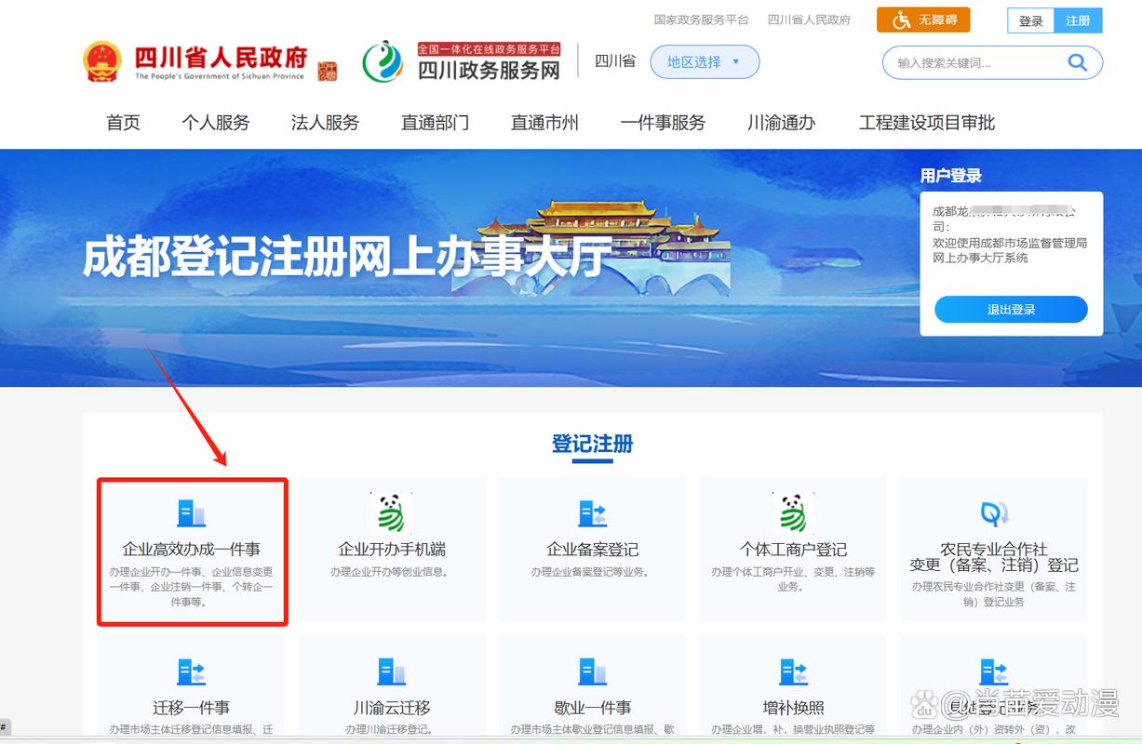Click the panda icon above 个体工商户登记
The width and height of the screenshot is (1142, 744).
click(793, 512)
